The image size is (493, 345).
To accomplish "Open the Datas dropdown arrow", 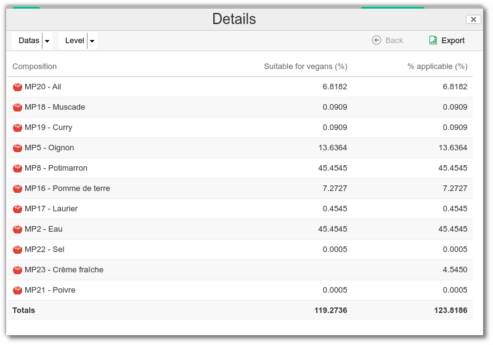I will click(x=47, y=41).
